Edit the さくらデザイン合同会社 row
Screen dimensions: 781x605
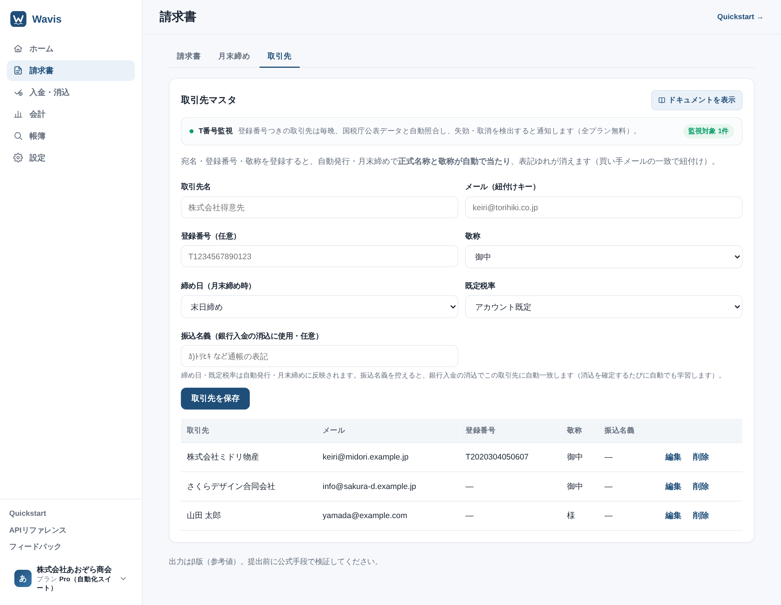tap(673, 486)
